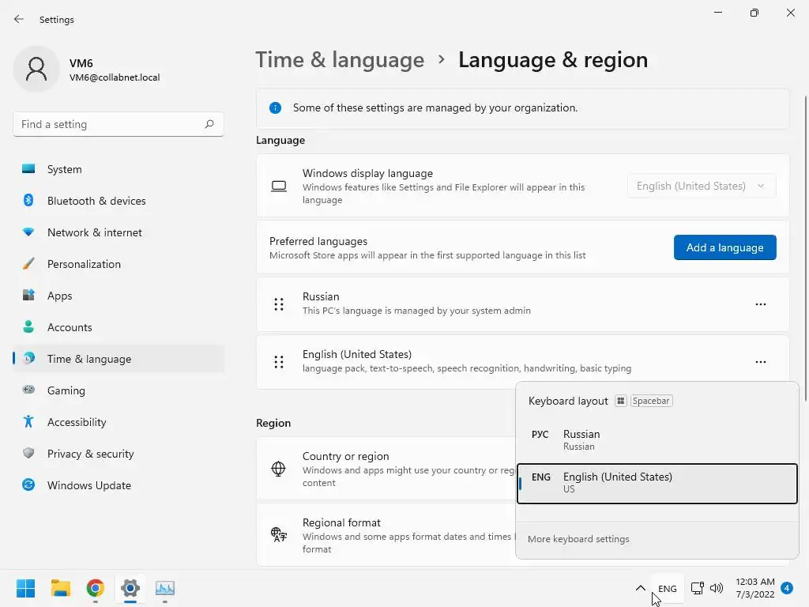Viewport: 809px width, 607px height.
Task: Click the laptop icon beside Windows display language
Action: pos(279,186)
